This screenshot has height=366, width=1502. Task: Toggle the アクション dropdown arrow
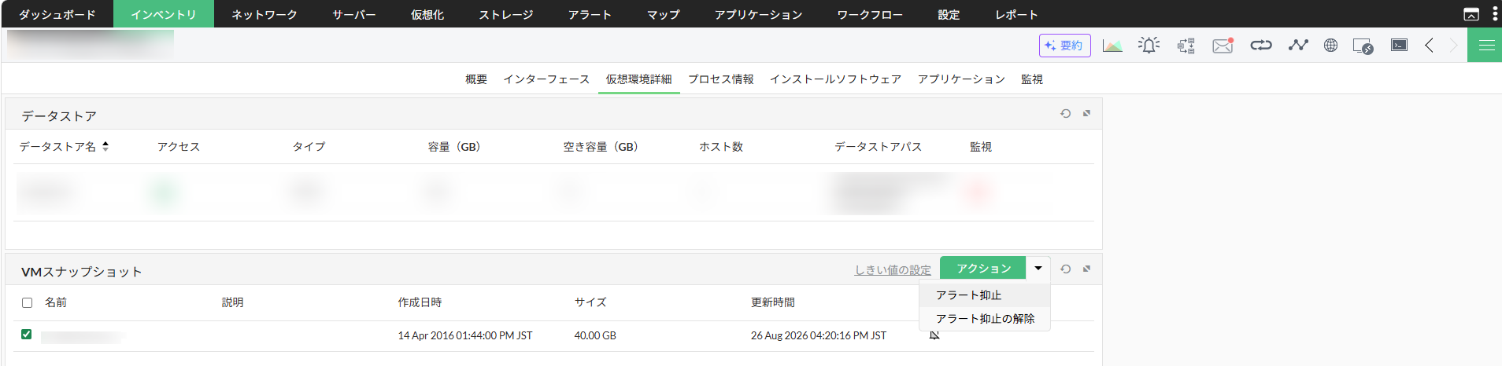coord(1038,268)
